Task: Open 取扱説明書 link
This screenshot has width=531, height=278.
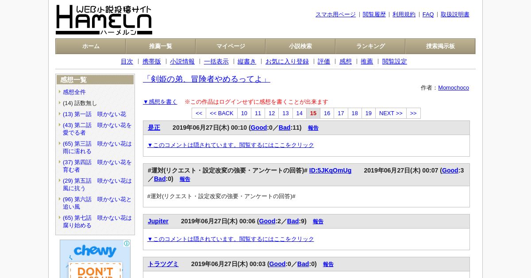Action: point(455,15)
